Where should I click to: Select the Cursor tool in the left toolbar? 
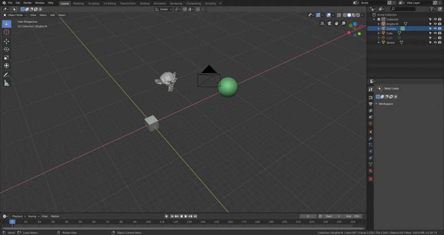pos(7,32)
